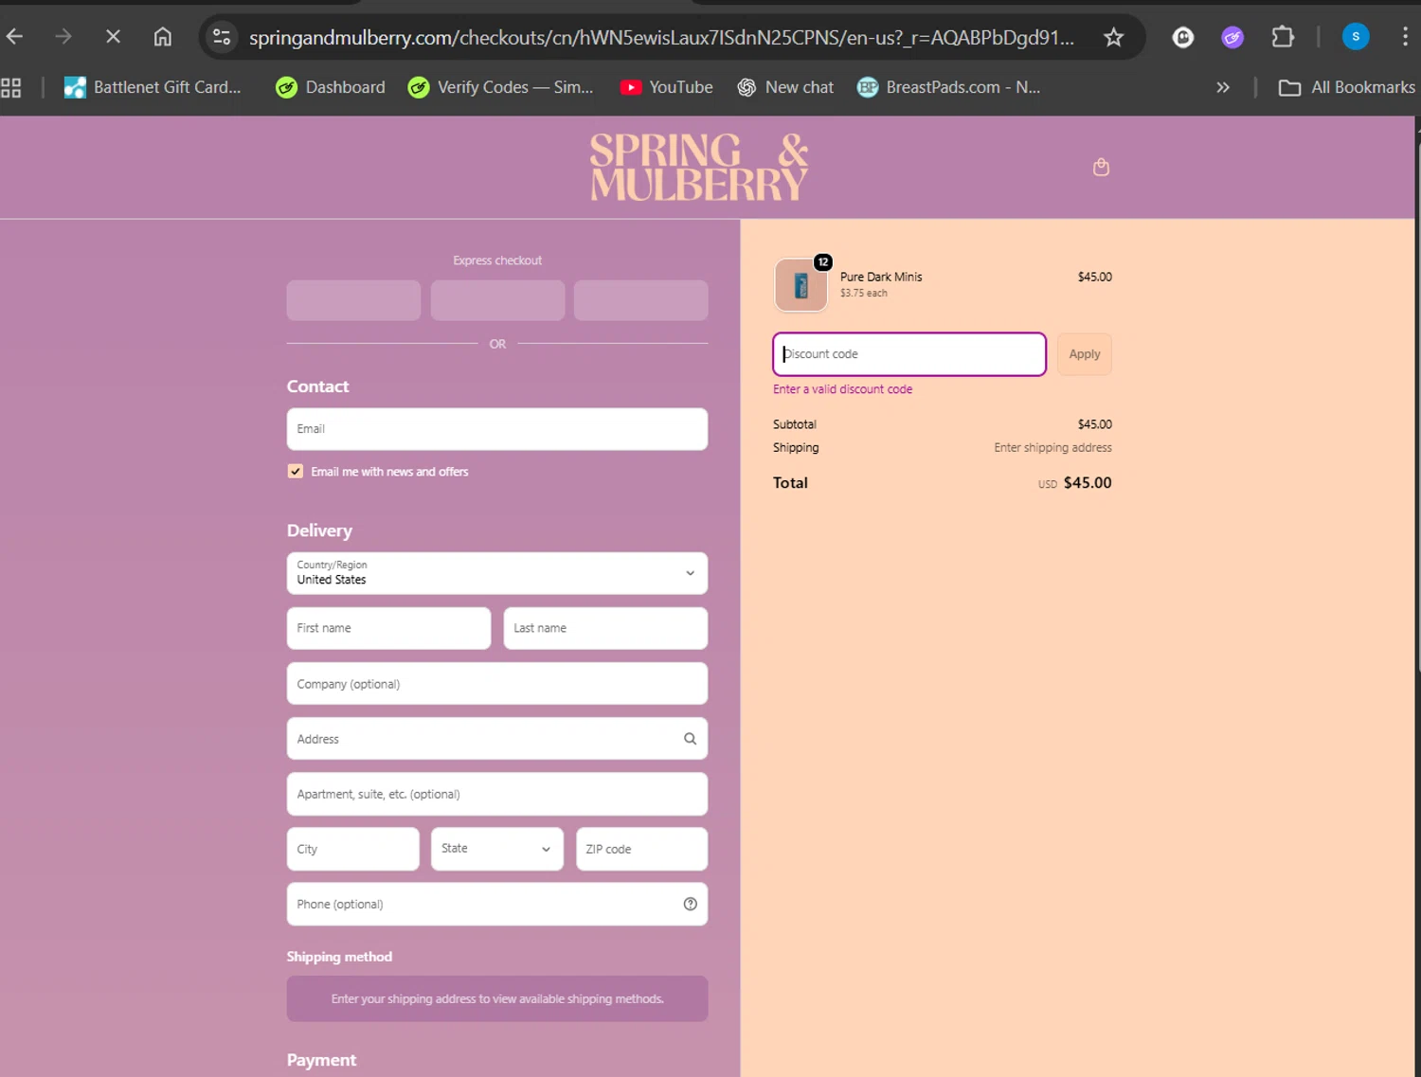Open the extensions puzzle-piece icon

[x=1283, y=37]
